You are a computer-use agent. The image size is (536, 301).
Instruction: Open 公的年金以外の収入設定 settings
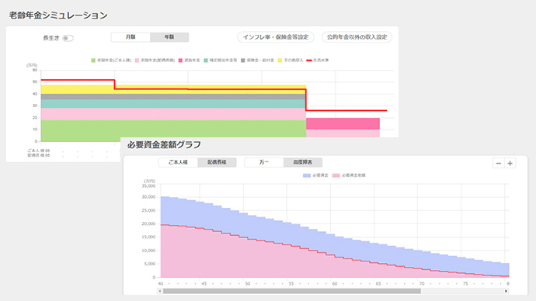tap(357, 37)
